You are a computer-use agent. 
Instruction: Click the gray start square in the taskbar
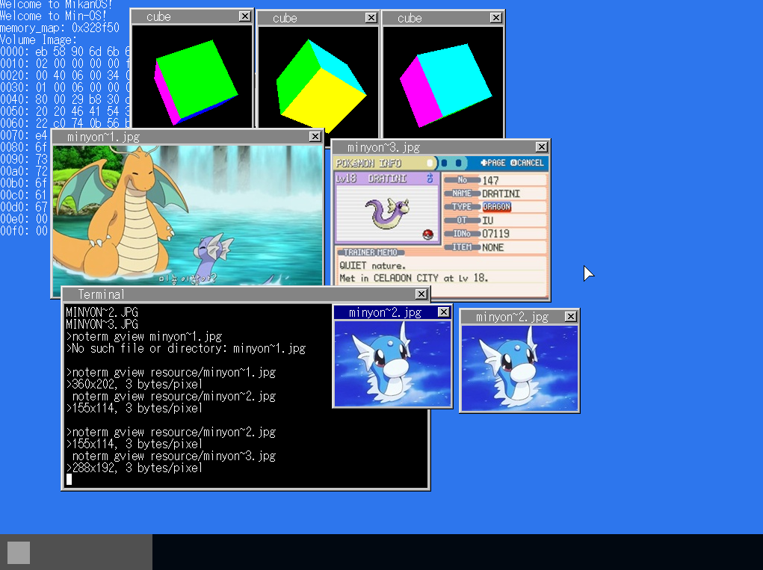19,553
